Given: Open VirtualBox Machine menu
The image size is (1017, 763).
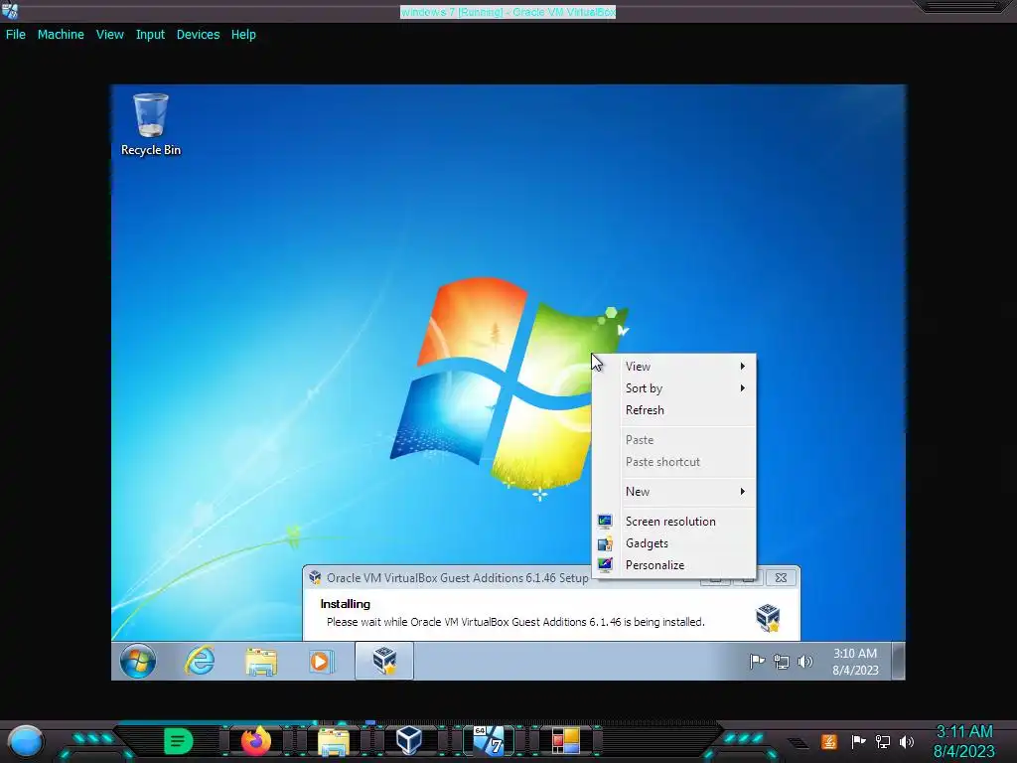Looking at the screenshot, I should [61, 35].
